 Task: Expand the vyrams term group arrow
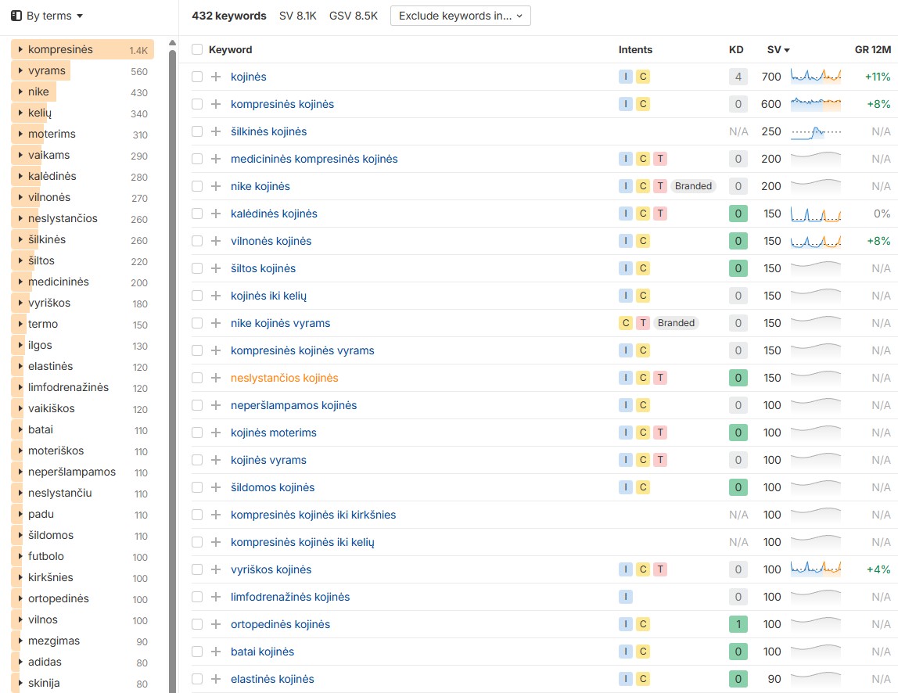point(20,71)
